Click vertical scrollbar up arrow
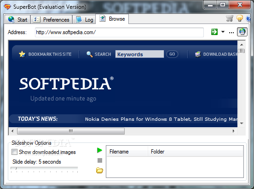 pos(242,45)
